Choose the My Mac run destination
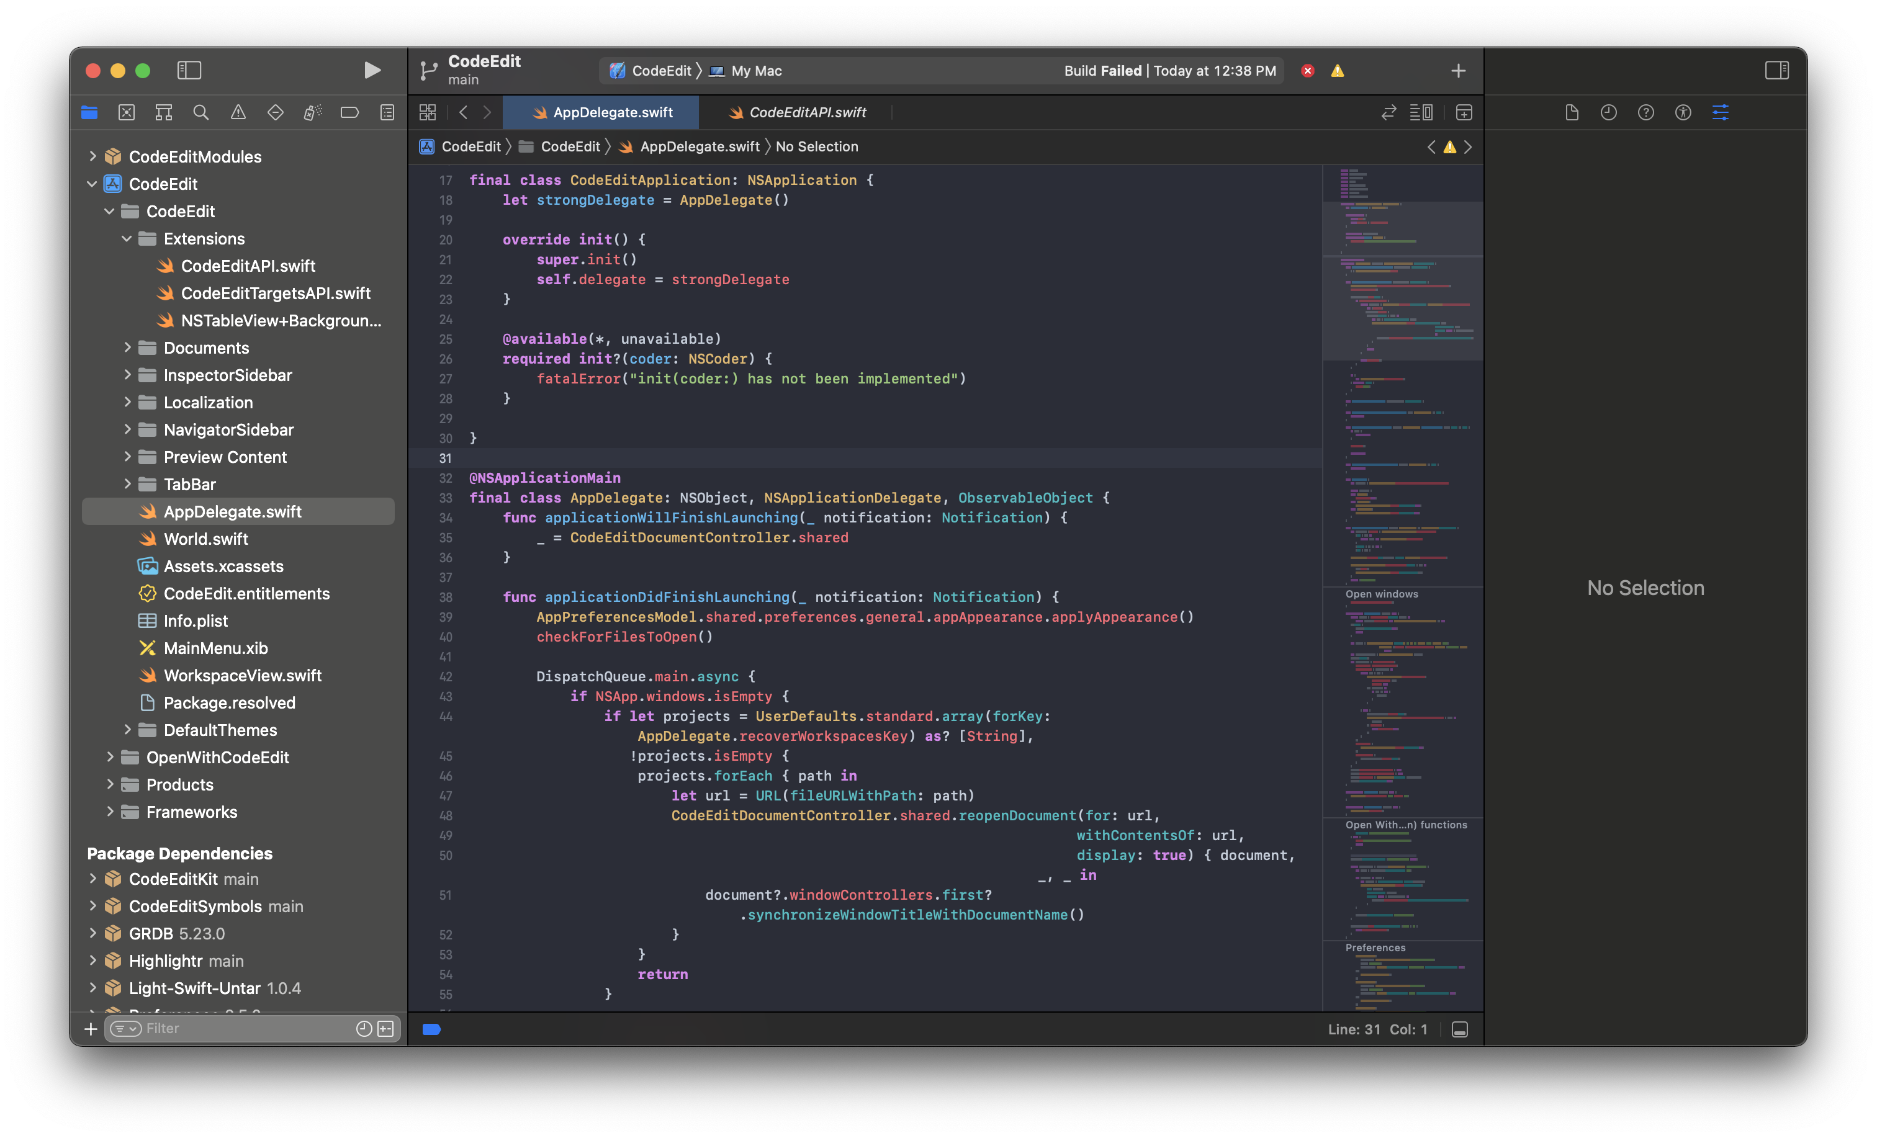Viewport: 1877px width, 1138px height. point(746,71)
